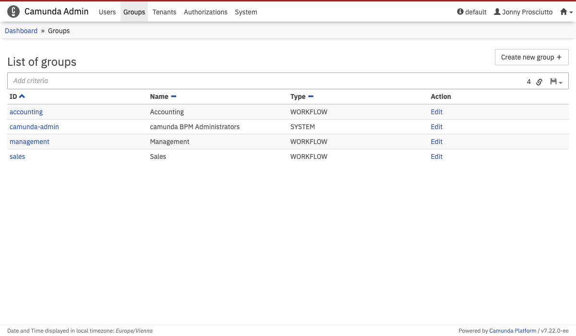Sort the list by Type column
The width and height of the screenshot is (576, 336).
[311, 96]
